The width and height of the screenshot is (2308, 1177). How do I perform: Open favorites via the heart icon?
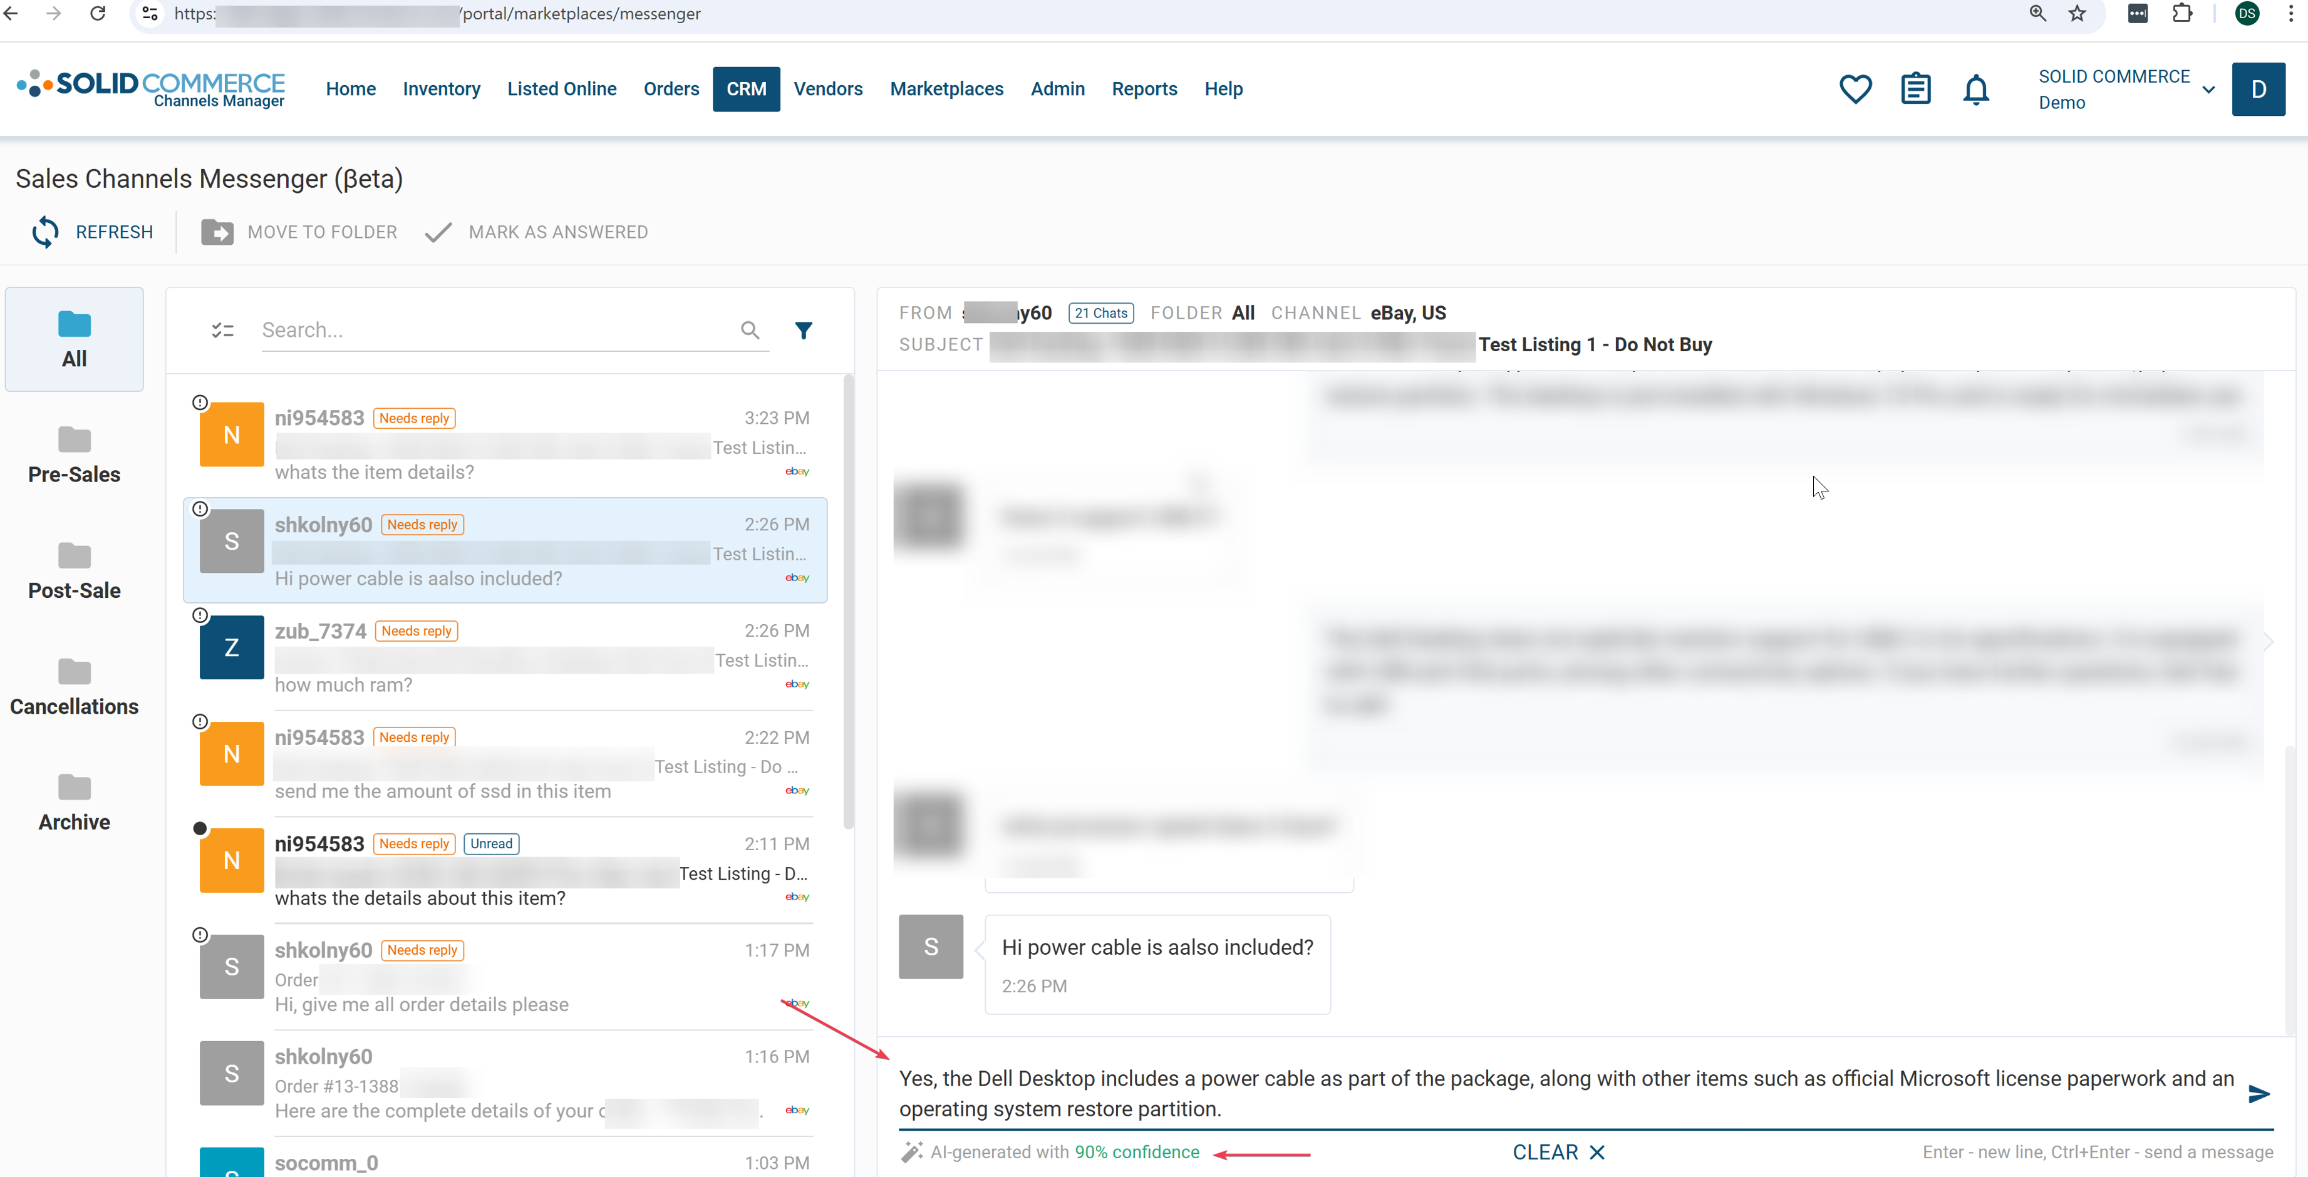pyautogui.click(x=1856, y=89)
